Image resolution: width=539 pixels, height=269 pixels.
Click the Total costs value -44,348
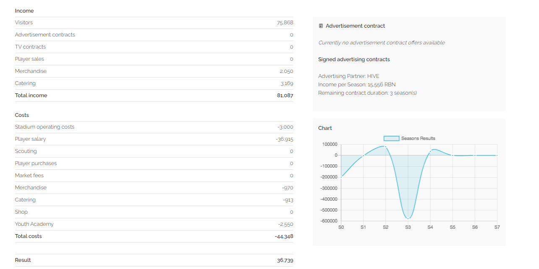tap(284, 236)
